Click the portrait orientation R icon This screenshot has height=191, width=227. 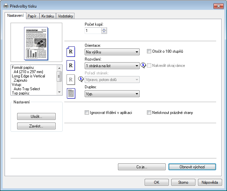tap(71, 51)
